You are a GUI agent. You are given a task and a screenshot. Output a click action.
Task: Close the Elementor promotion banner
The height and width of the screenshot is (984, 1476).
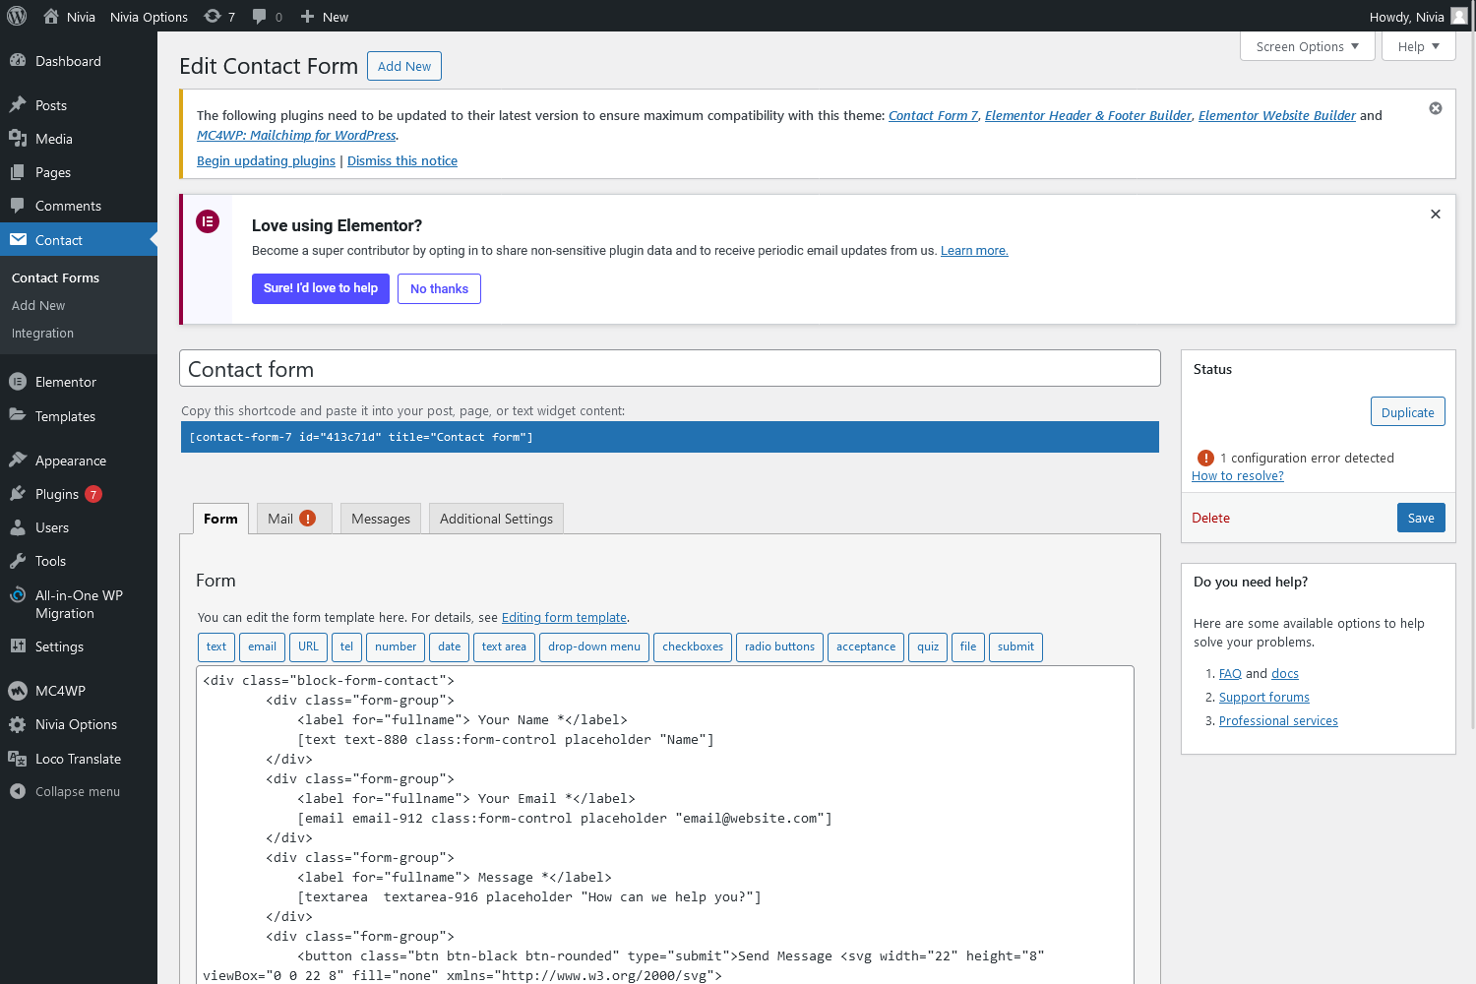click(1435, 214)
